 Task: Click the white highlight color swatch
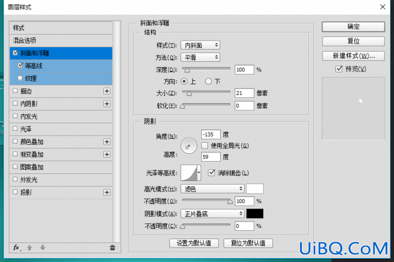255,189
